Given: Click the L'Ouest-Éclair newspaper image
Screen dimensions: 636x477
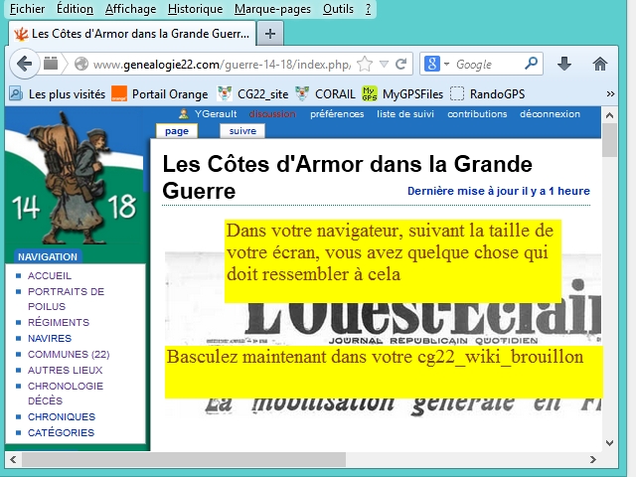Looking at the screenshot, I should pos(383,333).
